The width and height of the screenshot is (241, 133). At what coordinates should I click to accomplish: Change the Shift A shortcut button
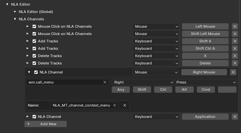pyautogui.click(x=205, y=41)
